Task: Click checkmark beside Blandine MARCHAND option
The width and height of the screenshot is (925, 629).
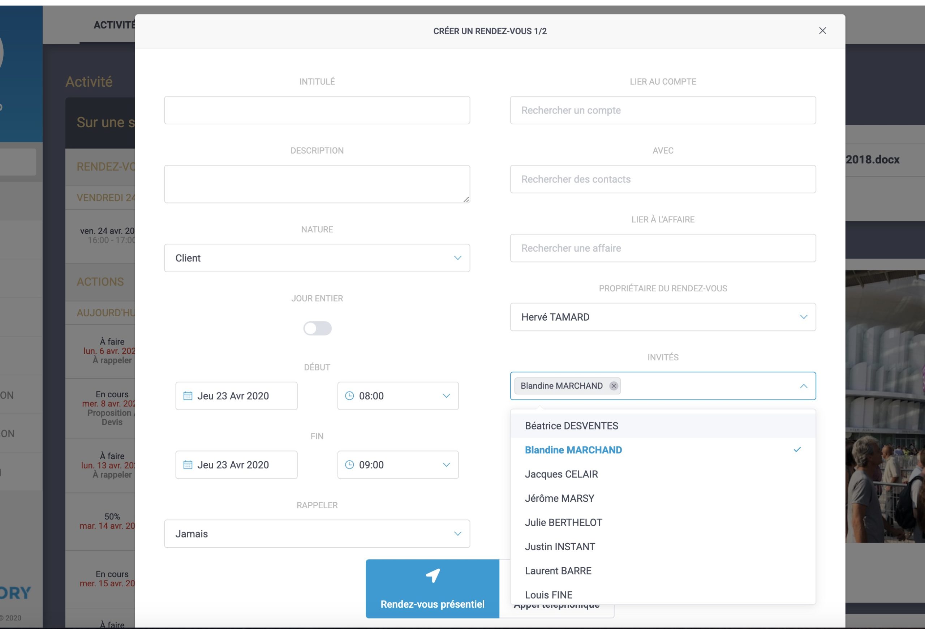Action: pos(797,450)
